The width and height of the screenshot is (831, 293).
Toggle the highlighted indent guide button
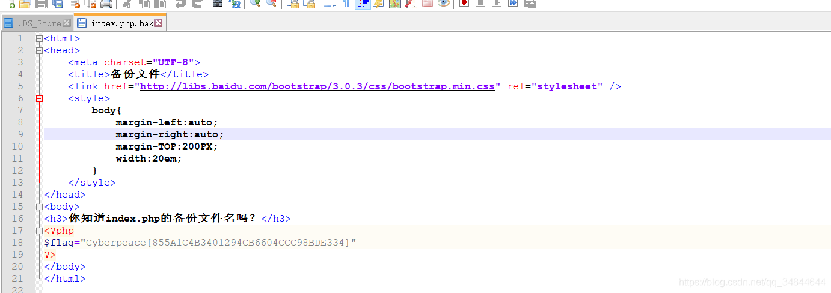tap(363, 3)
